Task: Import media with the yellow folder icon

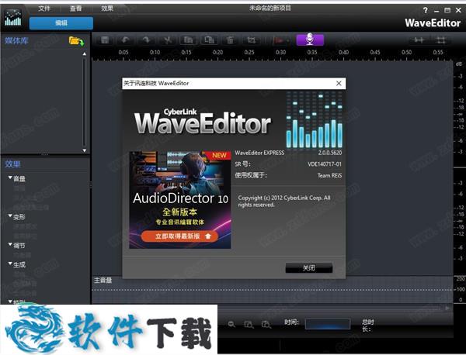Action: (76, 41)
